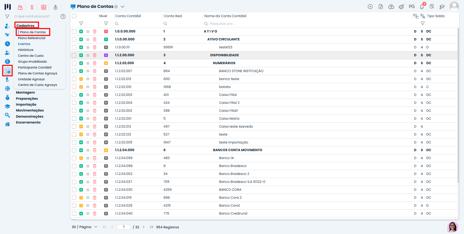Open Centro de Custo menu item
This screenshot has height=234, width=464.
pyautogui.click(x=31, y=56)
